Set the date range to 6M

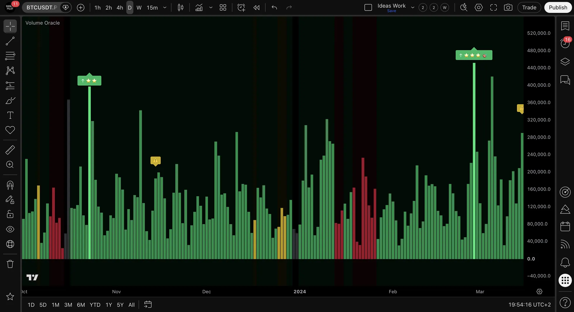[x=81, y=305]
